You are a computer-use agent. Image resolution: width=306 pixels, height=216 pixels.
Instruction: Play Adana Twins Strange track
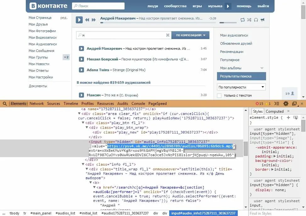81,70
